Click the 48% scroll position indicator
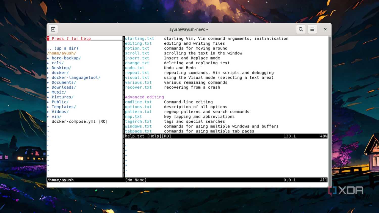Viewport: 379px width, 213px height. [x=324, y=136]
